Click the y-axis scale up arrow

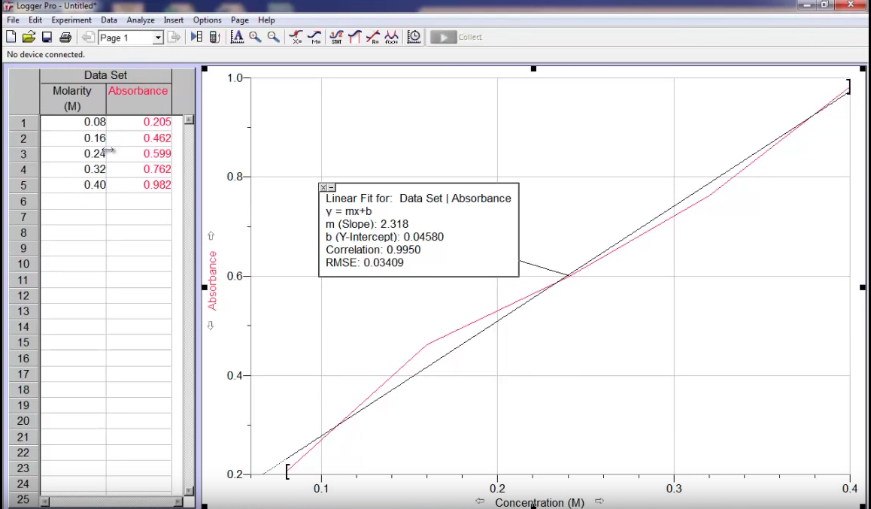pyautogui.click(x=211, y=236)
